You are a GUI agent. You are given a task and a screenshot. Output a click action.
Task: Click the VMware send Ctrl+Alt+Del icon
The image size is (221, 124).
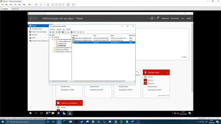pos(36,4)
